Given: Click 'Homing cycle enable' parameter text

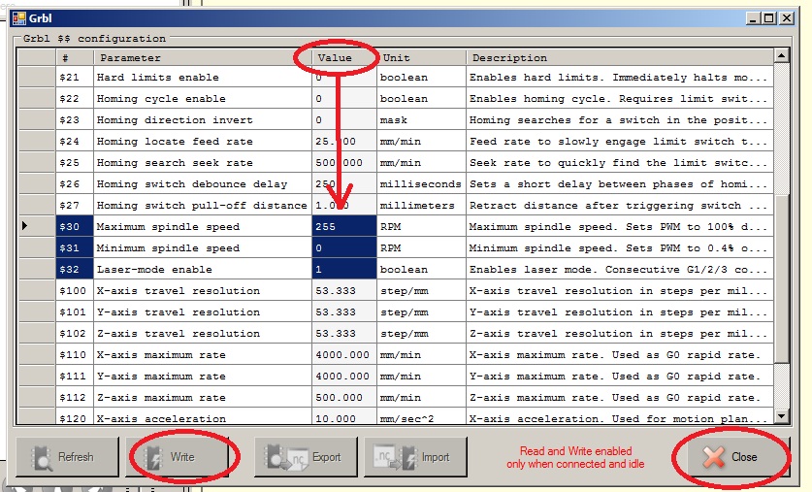Looking at the screenshot, I should pyautogui.click(x=161, y=98).
